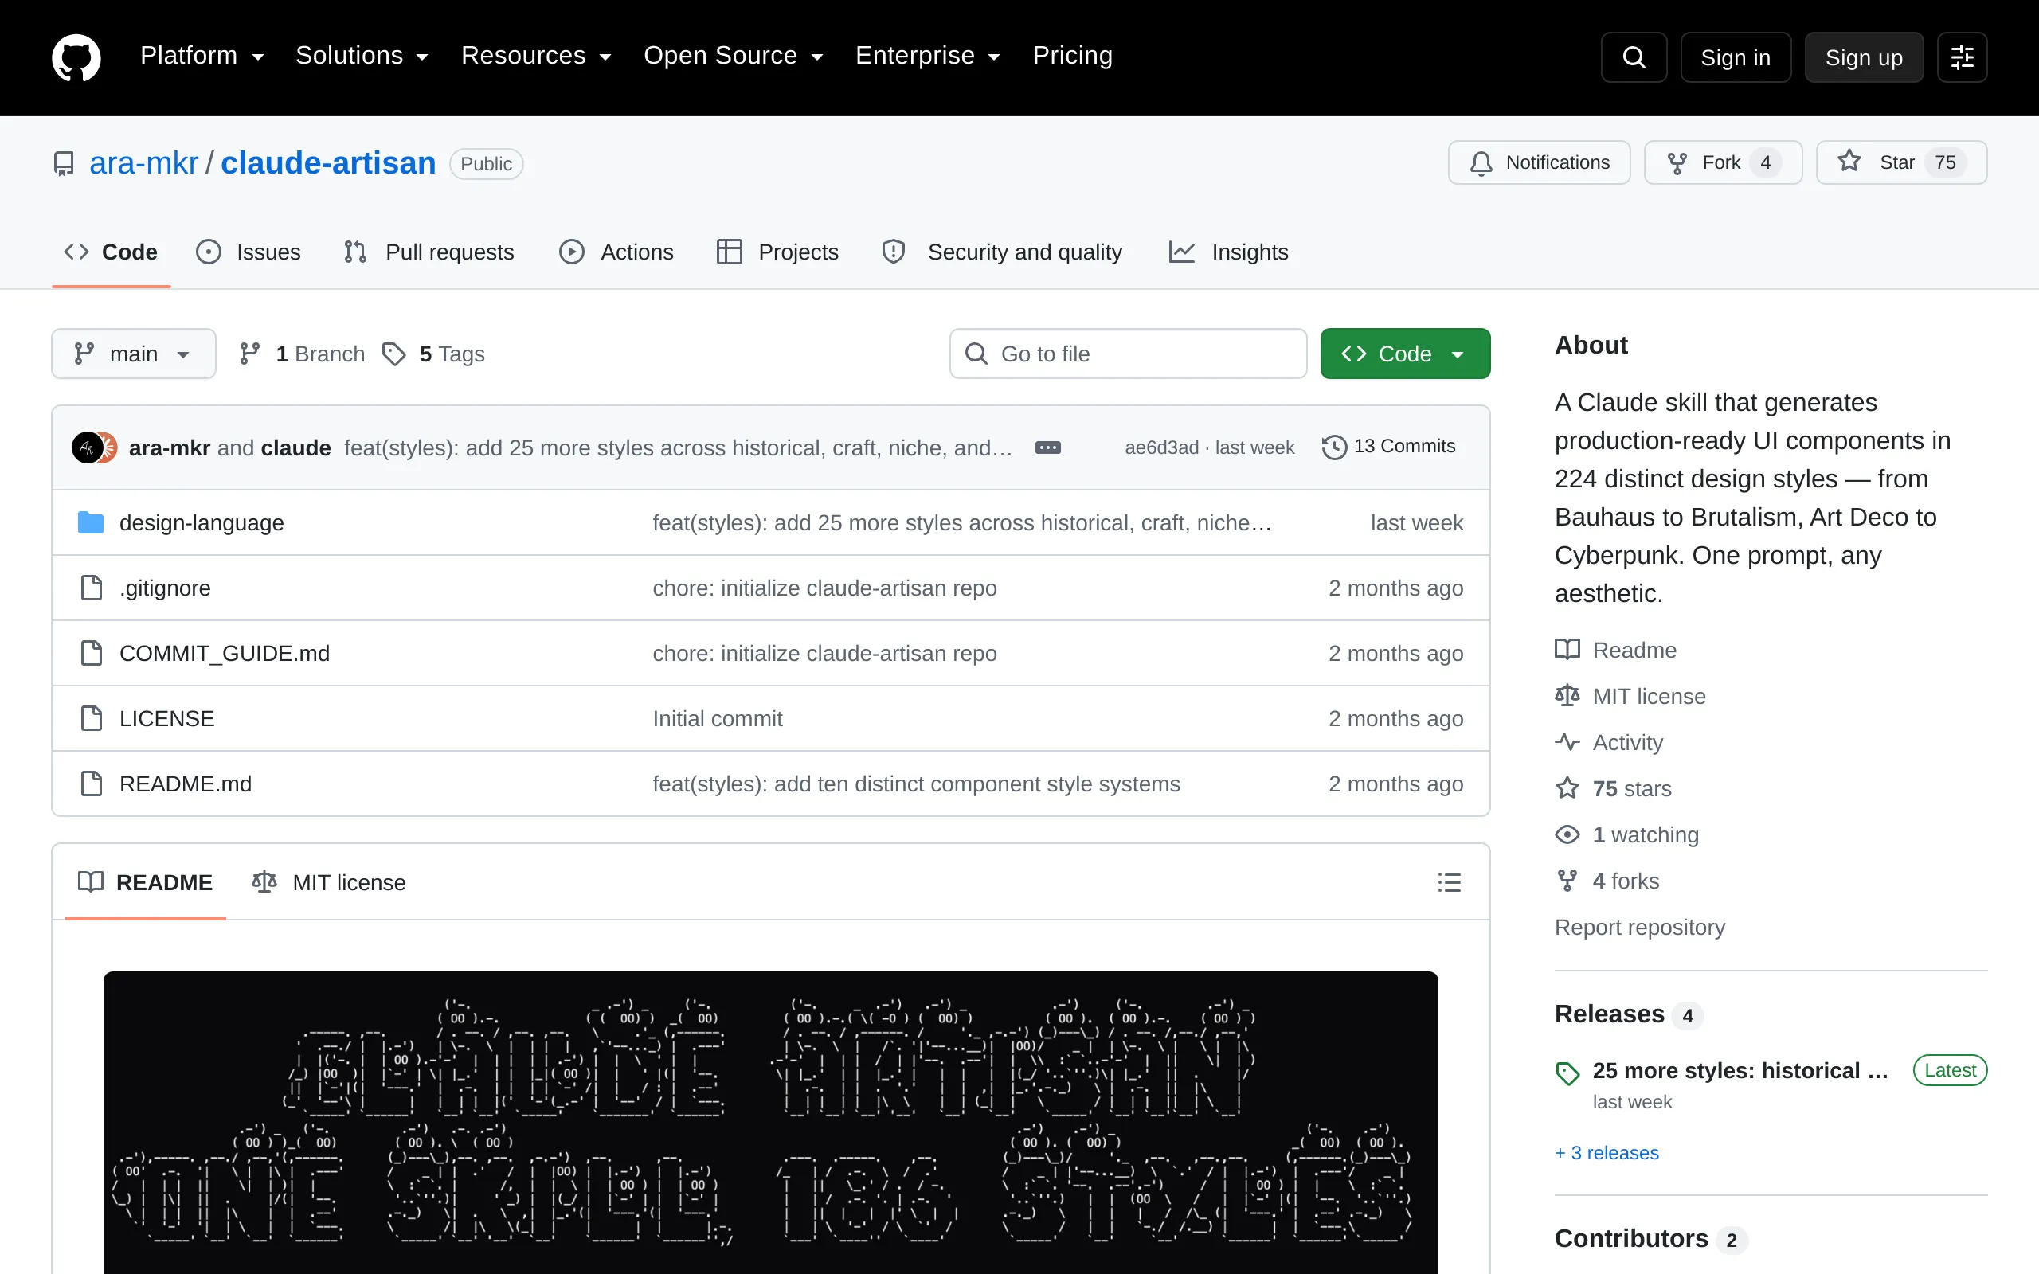2039x1274 pixels.
Task: Click the Latest release badge
Action: 1950,1070
